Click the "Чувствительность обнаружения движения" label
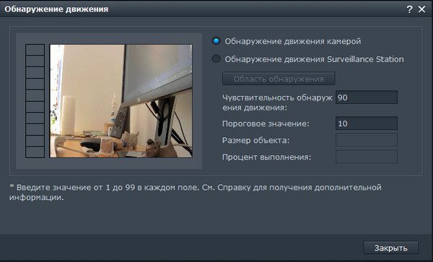 pos(277,102)
